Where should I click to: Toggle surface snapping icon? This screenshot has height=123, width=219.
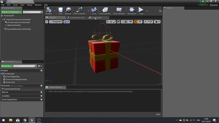[x=123, y=22]
